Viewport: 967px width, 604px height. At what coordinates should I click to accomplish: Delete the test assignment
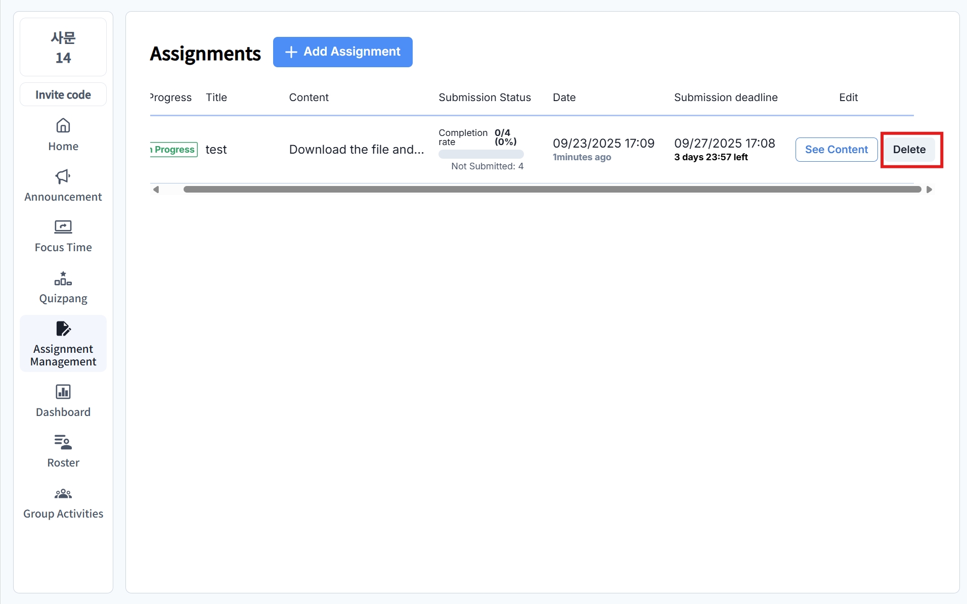pyautogui.click(x=909, y=150)
